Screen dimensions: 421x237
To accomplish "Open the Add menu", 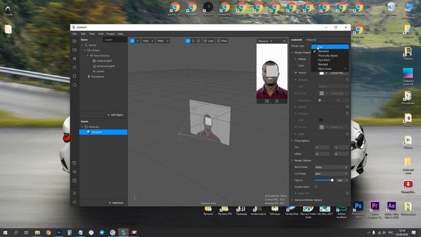I will (x=101, y=34).
